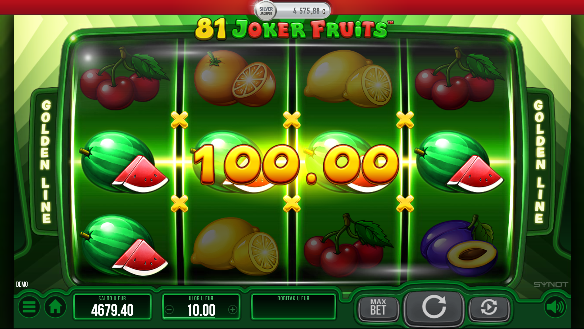The image size is (584, 329).
Task: Toggle the autoplay button
Action: click(489, 308)
